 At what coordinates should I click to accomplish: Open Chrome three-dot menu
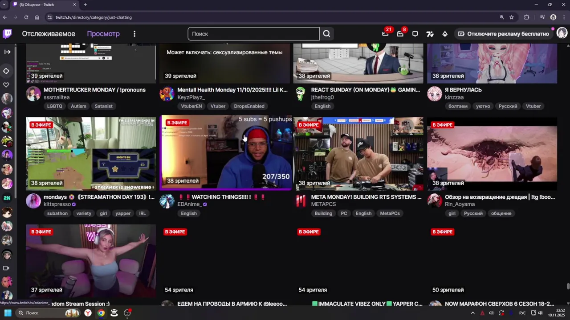(564, 17)
